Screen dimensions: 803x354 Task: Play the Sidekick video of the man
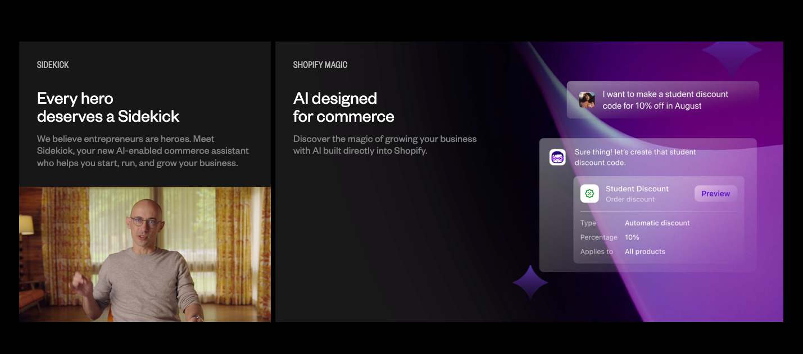145,254
